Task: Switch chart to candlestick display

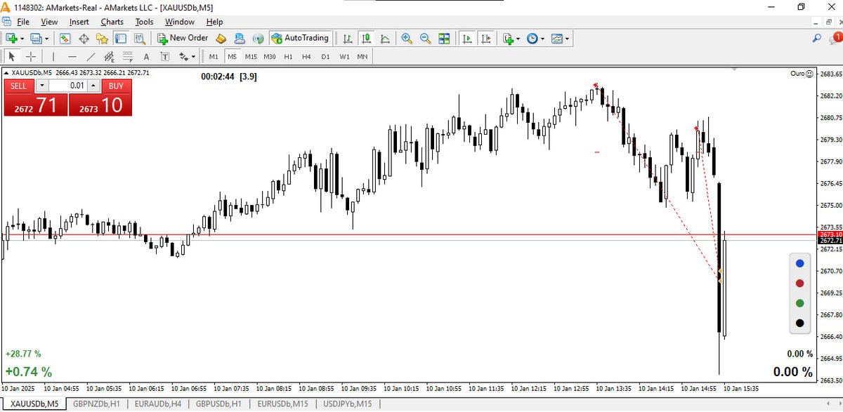Action: tap(365, 38)
